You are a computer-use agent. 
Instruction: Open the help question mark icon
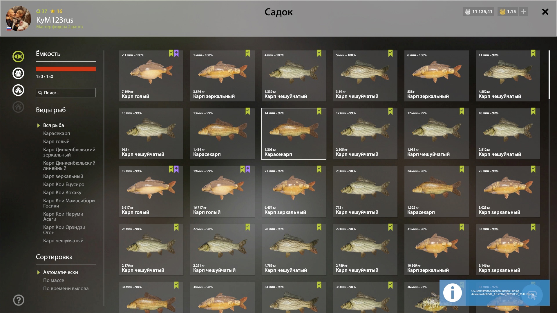pyautogui.click(x=19, y=300)
